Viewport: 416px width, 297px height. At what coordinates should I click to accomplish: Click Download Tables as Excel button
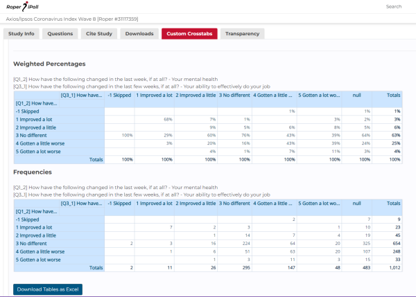[48, 289]
